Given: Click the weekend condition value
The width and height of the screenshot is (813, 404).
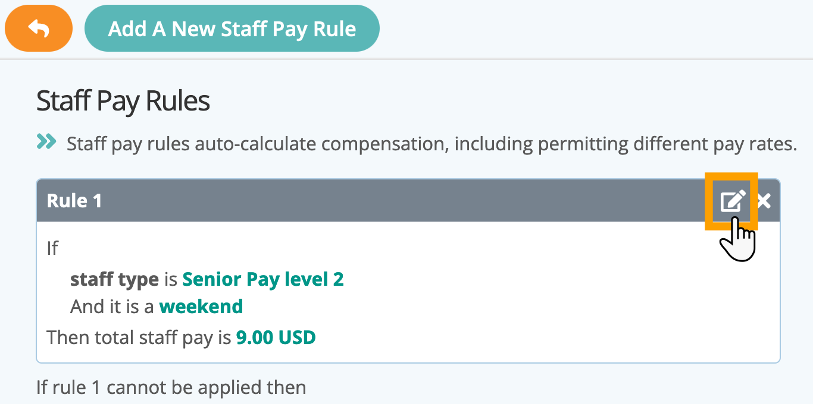Looking at the screenshot, I should coord(201,307).
